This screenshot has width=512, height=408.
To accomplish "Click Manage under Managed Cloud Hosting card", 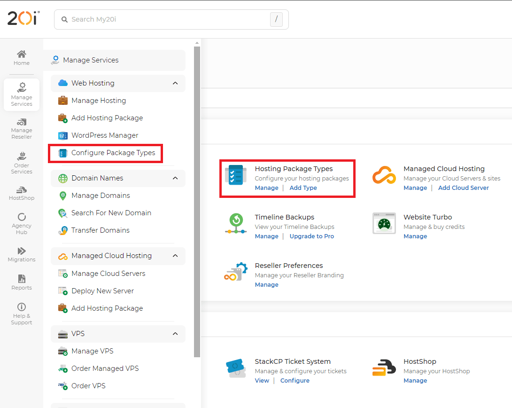I will [x=415, y=188].
